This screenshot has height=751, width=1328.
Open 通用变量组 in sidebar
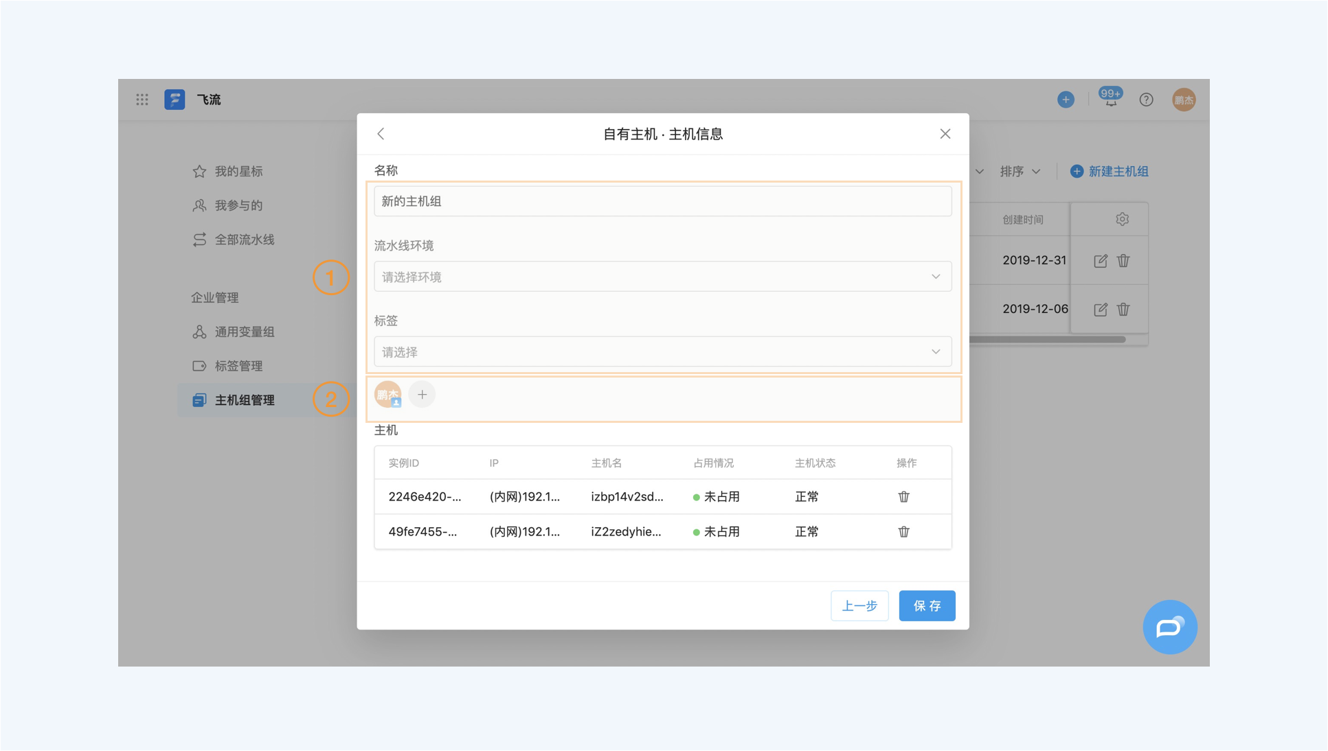(233, 332)
